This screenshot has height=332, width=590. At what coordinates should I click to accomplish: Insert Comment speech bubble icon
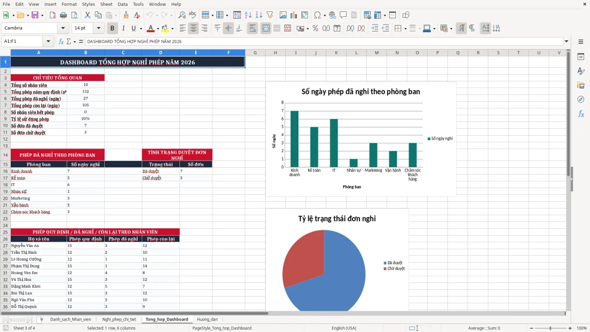[x=343, y=15]
